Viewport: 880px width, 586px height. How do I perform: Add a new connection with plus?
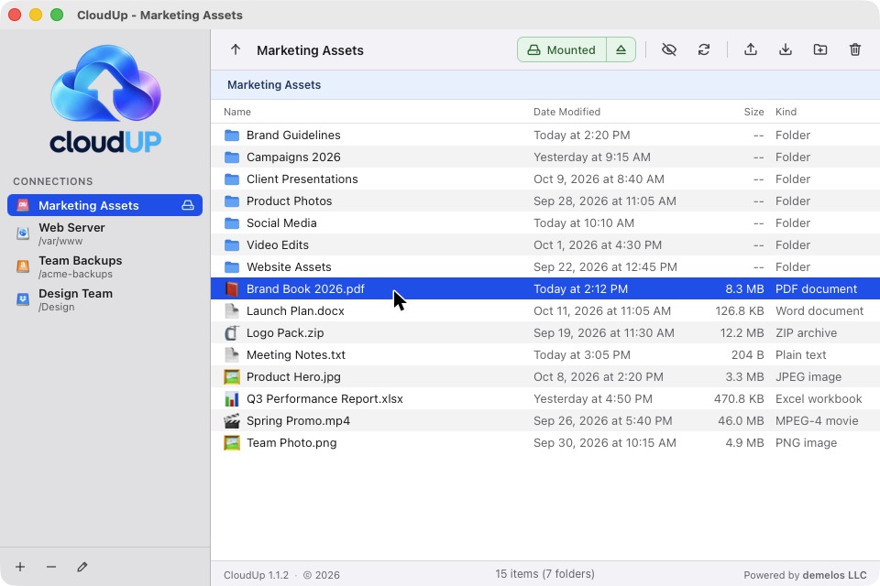pyautogui.click(x=20, y=567)
